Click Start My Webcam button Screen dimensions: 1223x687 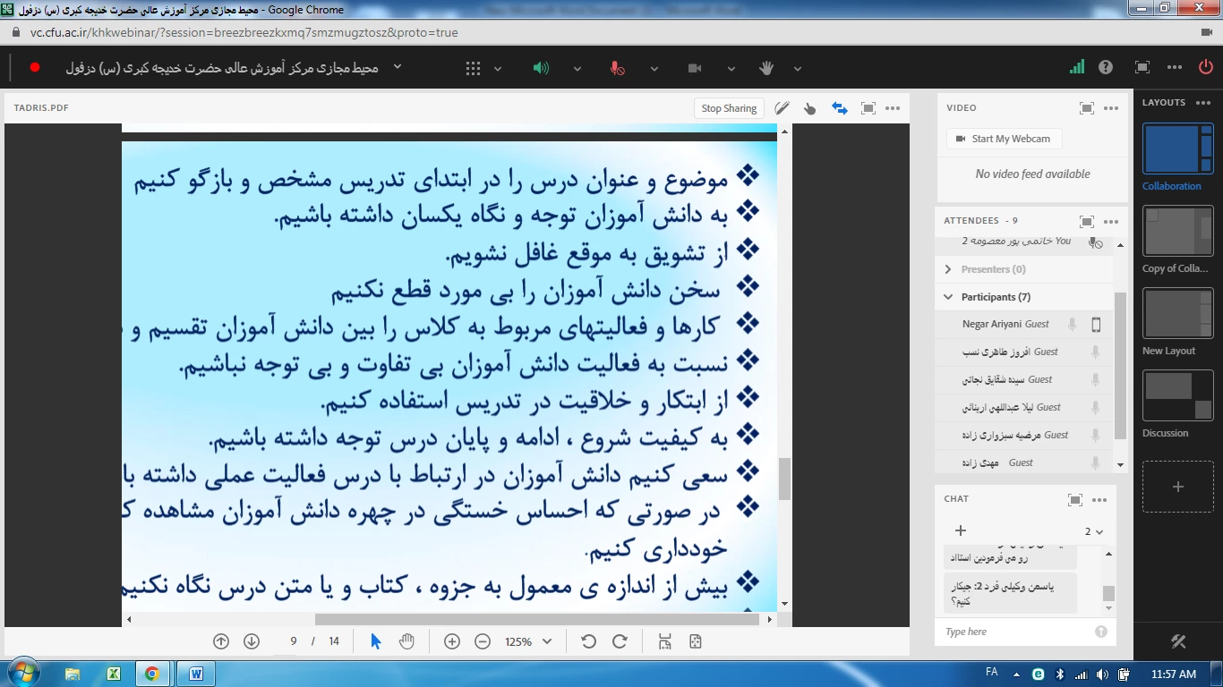tap(1004, 139)
